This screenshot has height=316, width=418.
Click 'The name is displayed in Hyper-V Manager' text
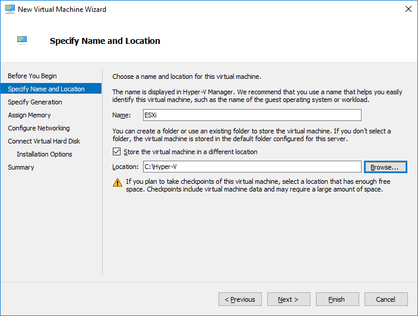pos(257,95)
